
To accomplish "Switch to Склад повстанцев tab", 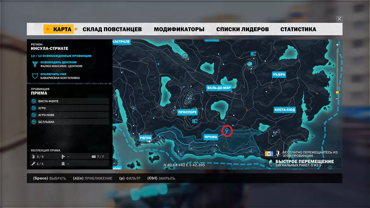I will point(112,29).
